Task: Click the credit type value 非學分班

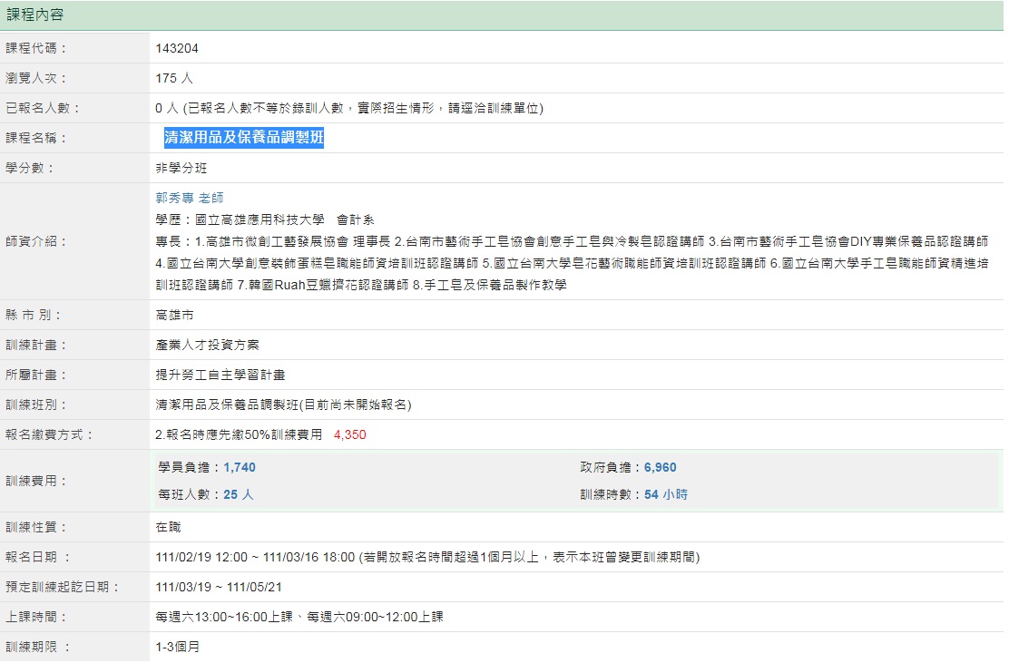Action: [x=181, y=168]
